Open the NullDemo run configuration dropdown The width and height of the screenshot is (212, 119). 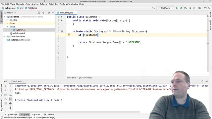(165, 8)
